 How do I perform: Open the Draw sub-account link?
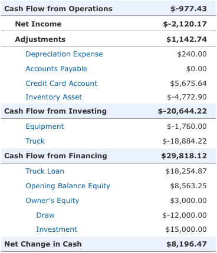coord(45,215)
